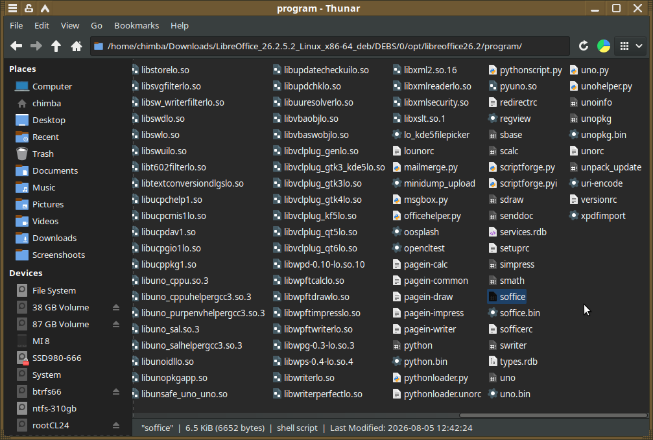Select the pythonscript.py file icon
The width and height of the screenshot is (653, 440).
click(493, 70)
